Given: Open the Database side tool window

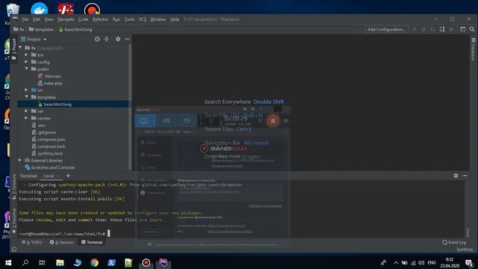Looking at the screenshot, I should [x=473, y=49].
